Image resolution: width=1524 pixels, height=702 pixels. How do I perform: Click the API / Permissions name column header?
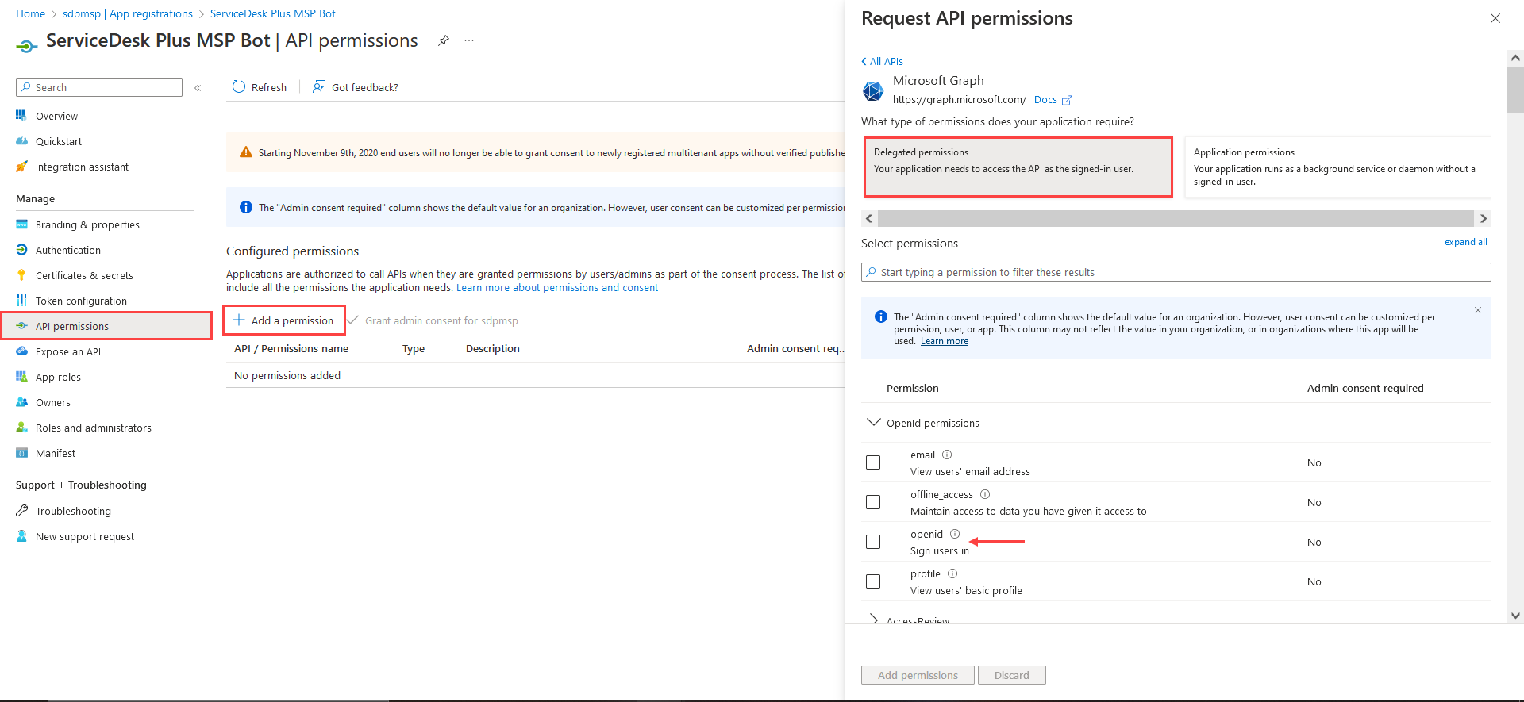(x=291, y=348)
